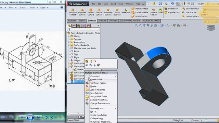Open the Evaluate tab
This screenshot has width=219, height=123.
coord(102,20)
